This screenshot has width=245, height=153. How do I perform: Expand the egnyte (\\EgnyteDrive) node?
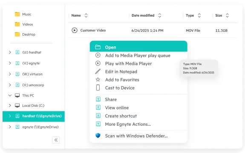point(10,127)
